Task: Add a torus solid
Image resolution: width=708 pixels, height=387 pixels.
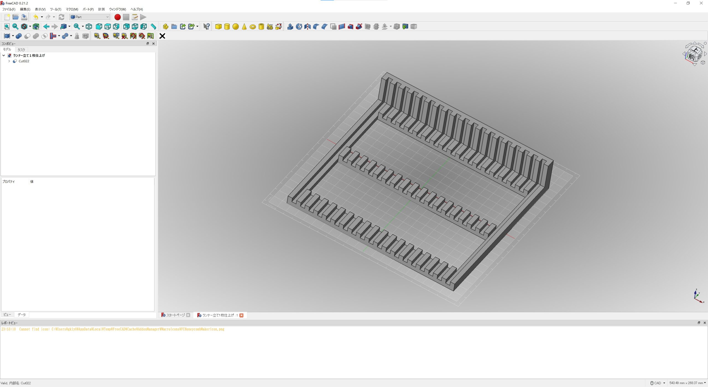Action: (253, 27)
